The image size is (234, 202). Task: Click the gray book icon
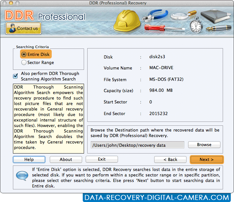coord(216,16)
